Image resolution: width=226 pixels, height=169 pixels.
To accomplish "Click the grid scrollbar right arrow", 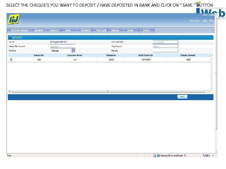I will coord(209,91).
